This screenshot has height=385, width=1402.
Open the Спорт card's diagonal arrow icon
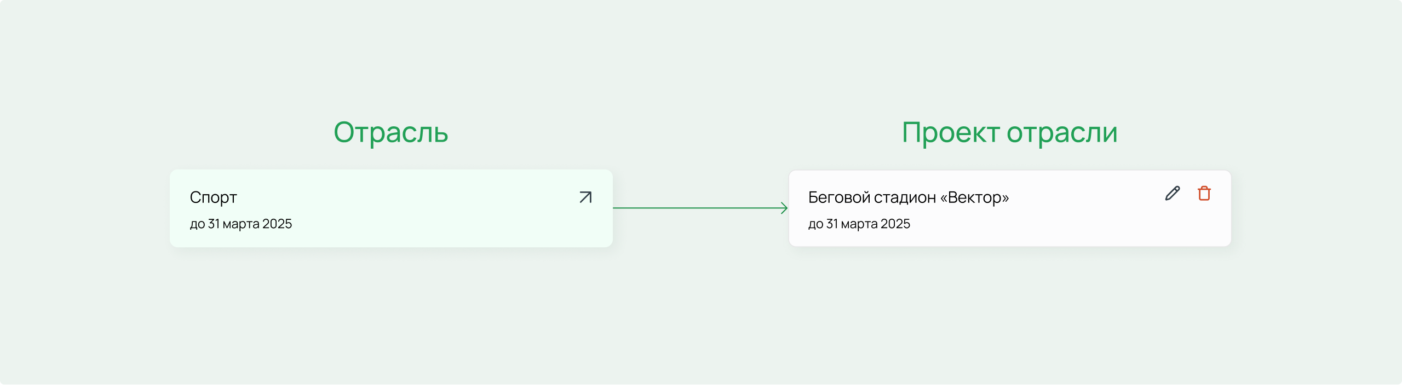[x=585, y=197]
